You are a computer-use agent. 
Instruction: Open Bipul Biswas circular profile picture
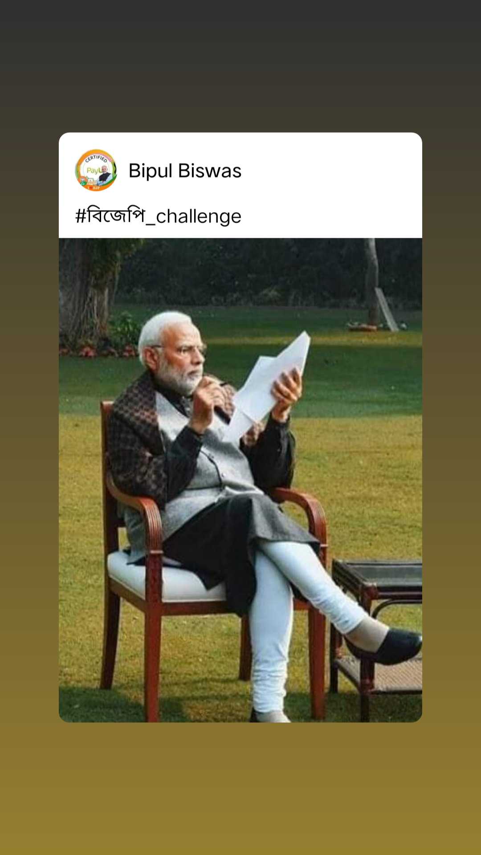click(96, 170)
